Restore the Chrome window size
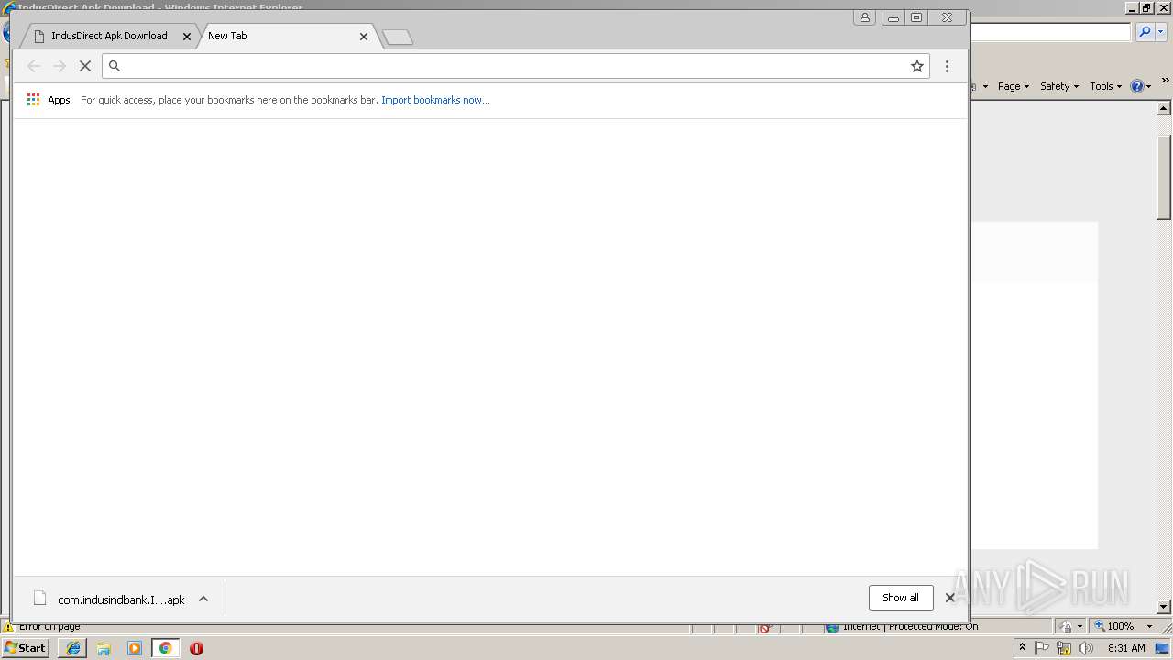Viewport: 1173px width, 660px height. (x=916, y=17)
